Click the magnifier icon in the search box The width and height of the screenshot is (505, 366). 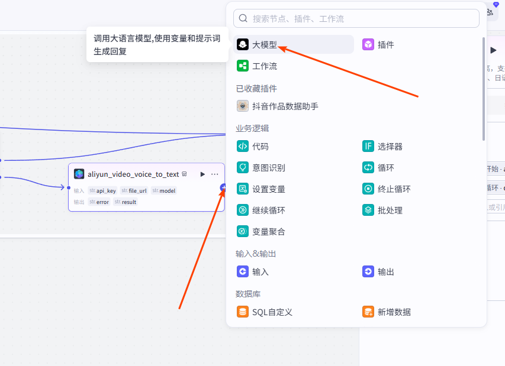pyautogui.click(x=243, y=18)
